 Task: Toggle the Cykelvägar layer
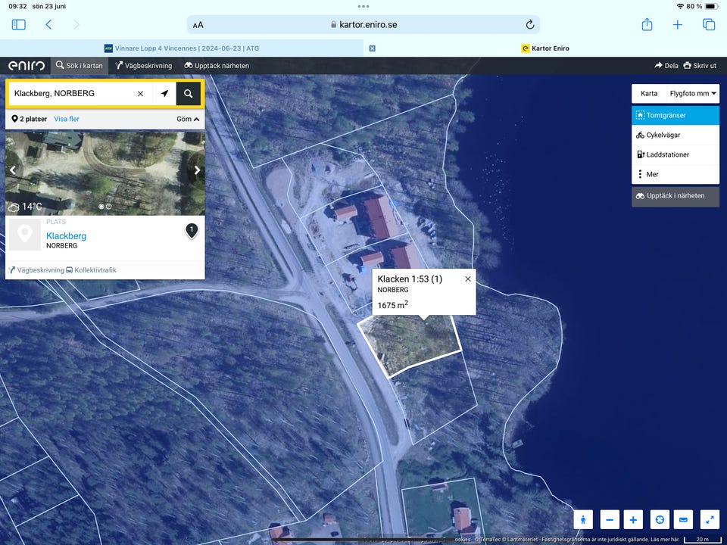[675, 135]
